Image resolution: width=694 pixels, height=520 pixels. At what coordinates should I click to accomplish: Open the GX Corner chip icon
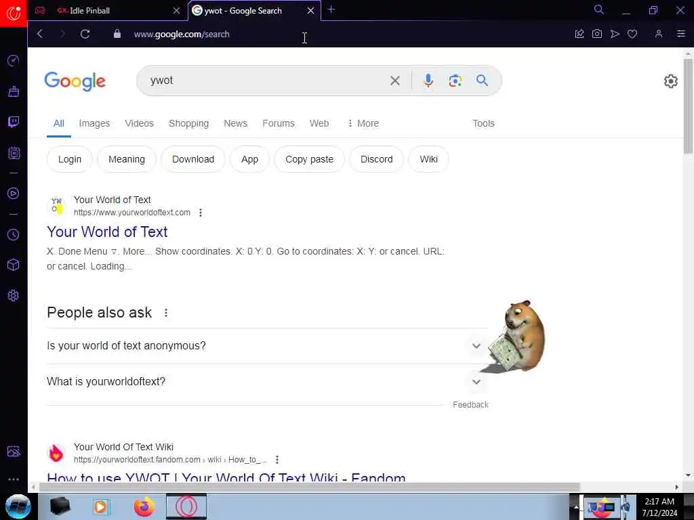tap(14, 153)
